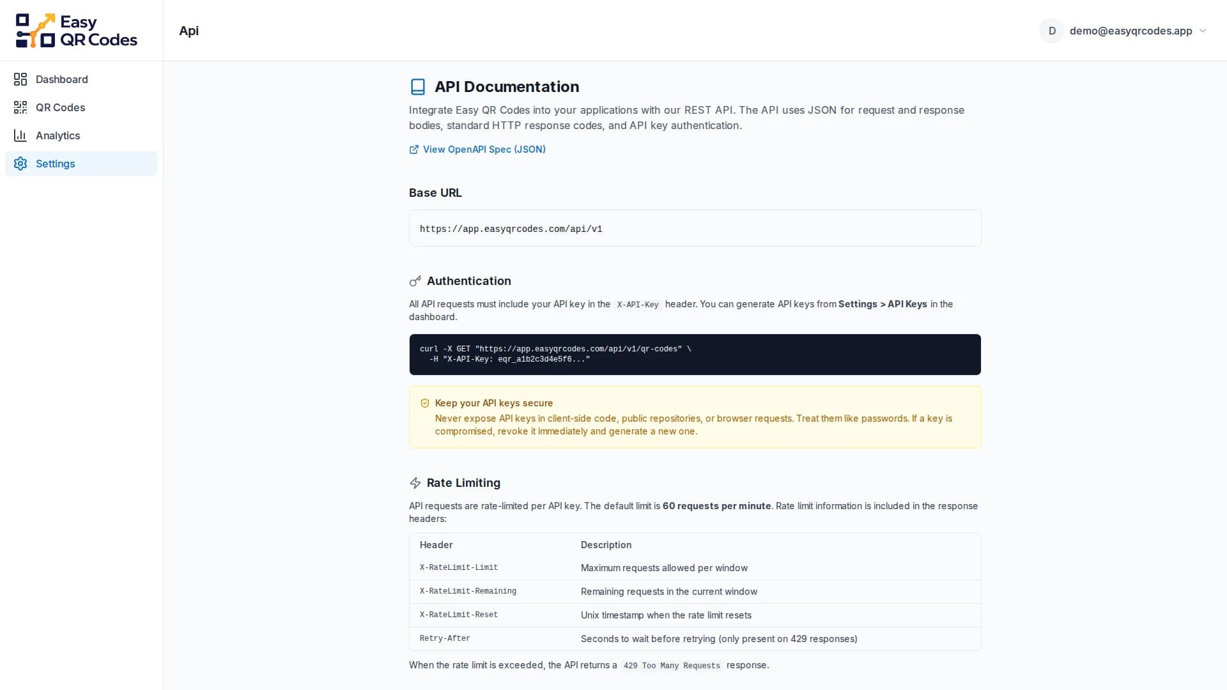This screenshot has width=1227, height=690.
Task: Open the Dashboard menu item
Action: (81, 79)
